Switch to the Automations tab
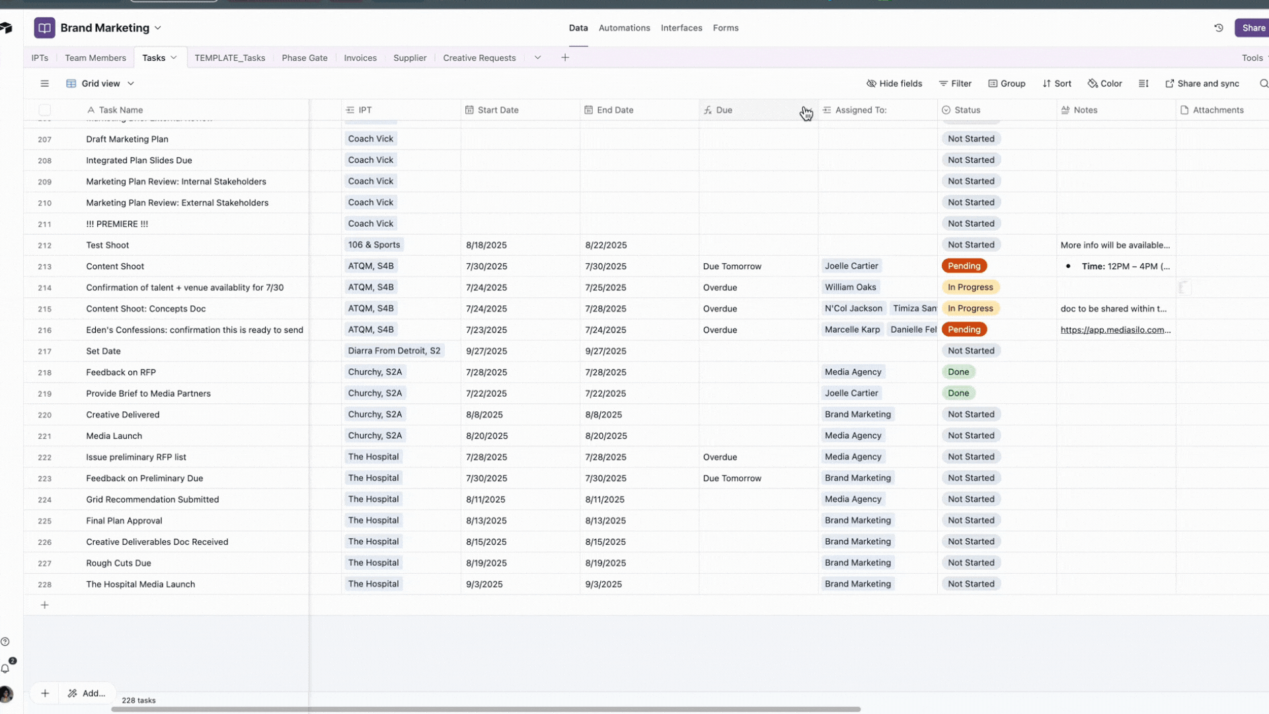 (x=624, y=28)
